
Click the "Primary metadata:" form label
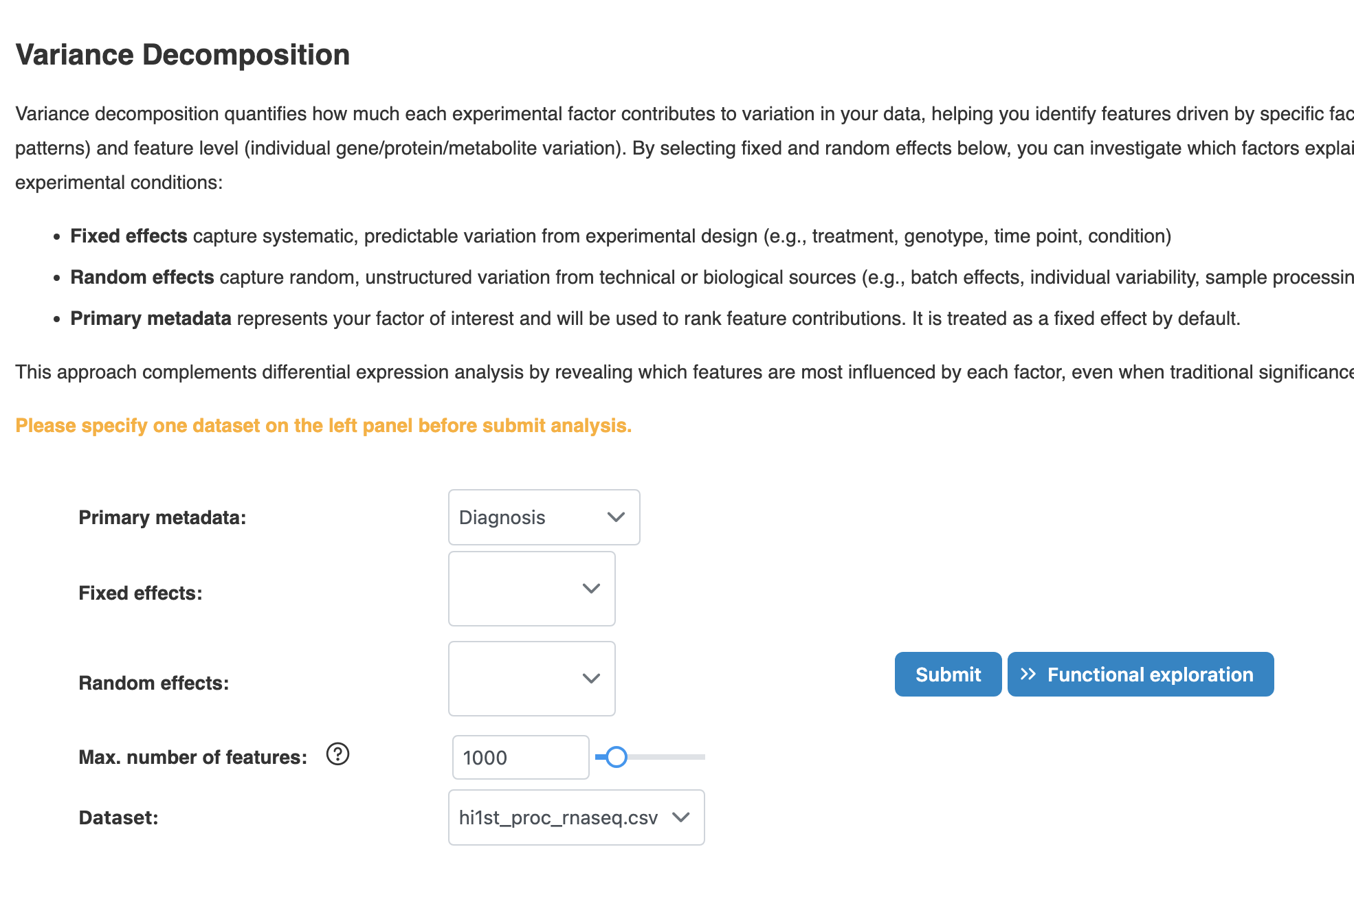[x=162, y=517]
